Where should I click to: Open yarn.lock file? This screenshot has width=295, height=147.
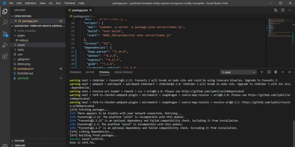(38, 78)
